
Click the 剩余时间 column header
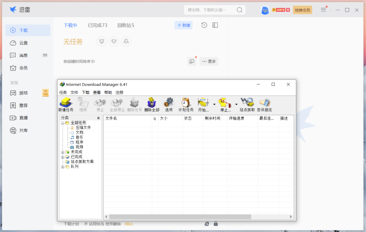click(215, 119)
